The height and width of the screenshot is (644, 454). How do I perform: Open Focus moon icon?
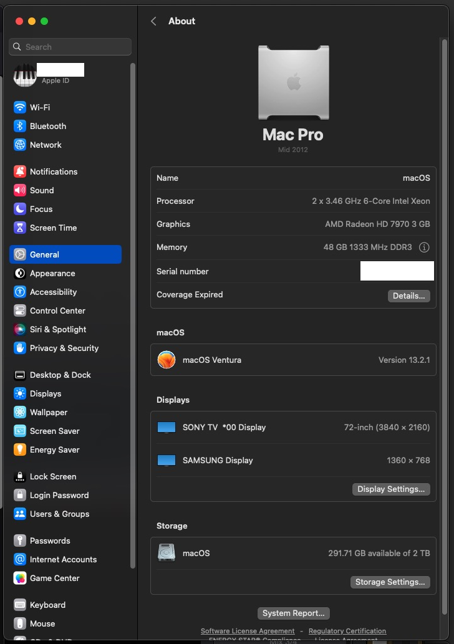click(20, 209)
